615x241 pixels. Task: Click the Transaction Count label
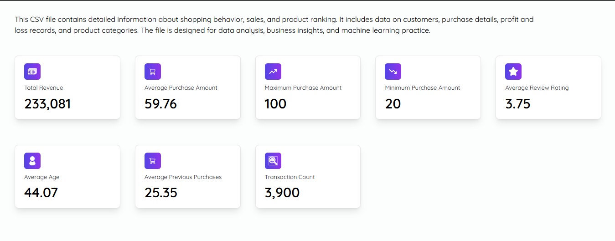290,177
